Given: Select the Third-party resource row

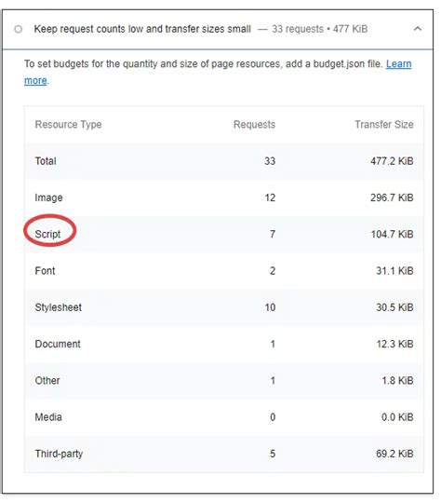Looking at the screenshot, I should [224, 454].
